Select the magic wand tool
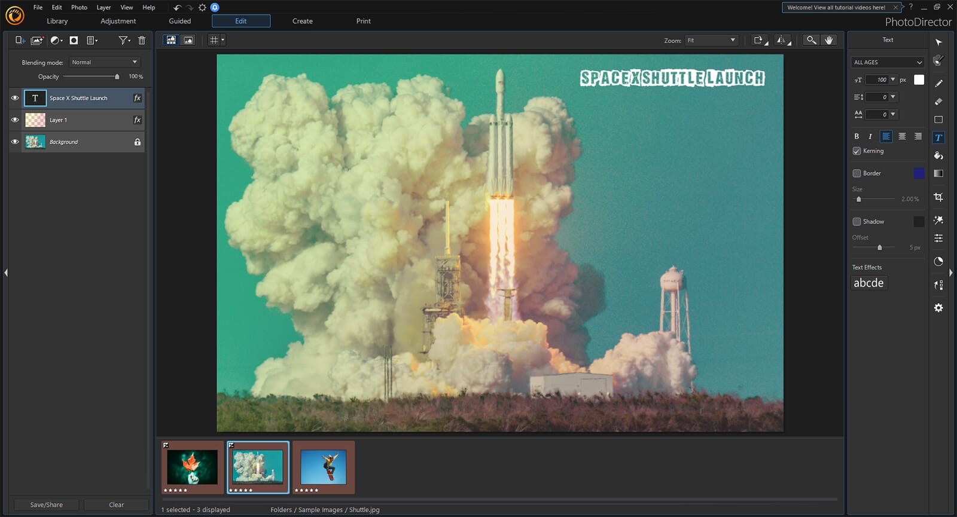 pyautogui.click(x=938, y=220)
